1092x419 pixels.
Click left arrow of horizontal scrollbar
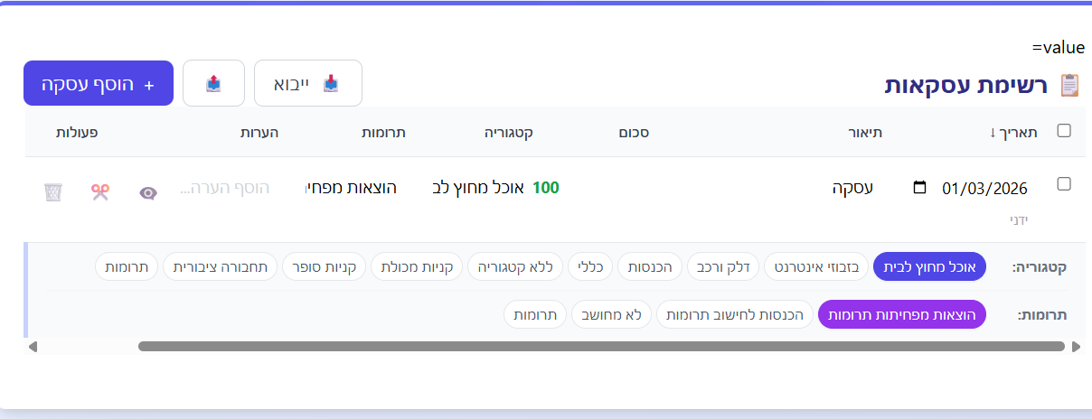click(x=33, y=346)
